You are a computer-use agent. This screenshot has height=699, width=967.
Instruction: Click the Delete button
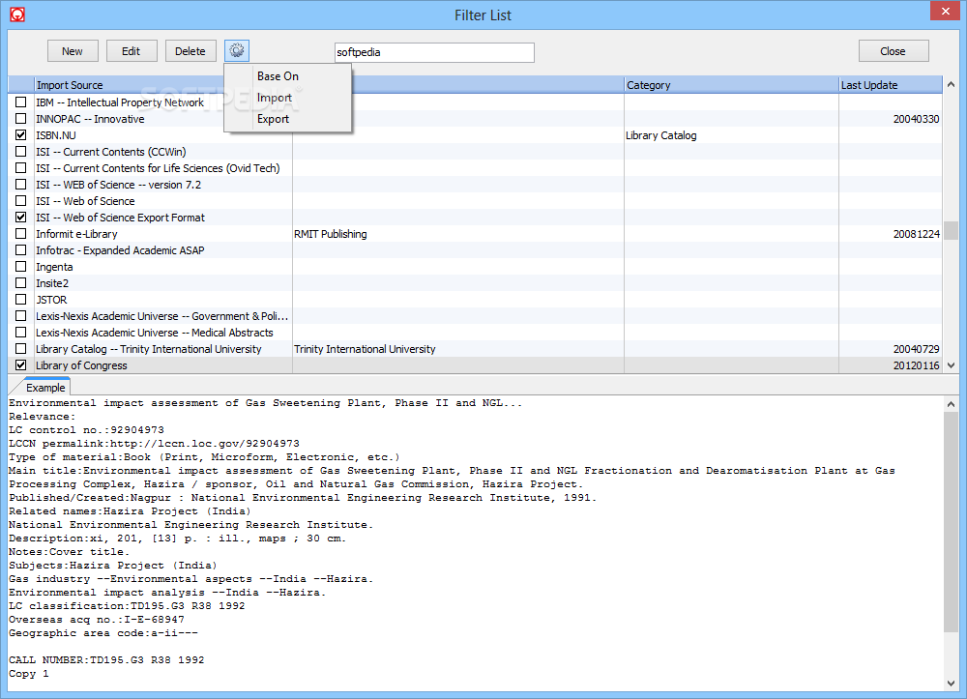pyautogui.click(x=190, y=51)
